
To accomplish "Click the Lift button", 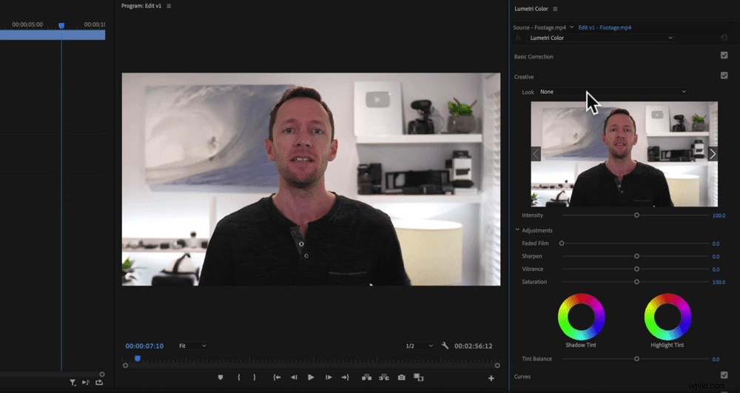I will tap(367, 377).
